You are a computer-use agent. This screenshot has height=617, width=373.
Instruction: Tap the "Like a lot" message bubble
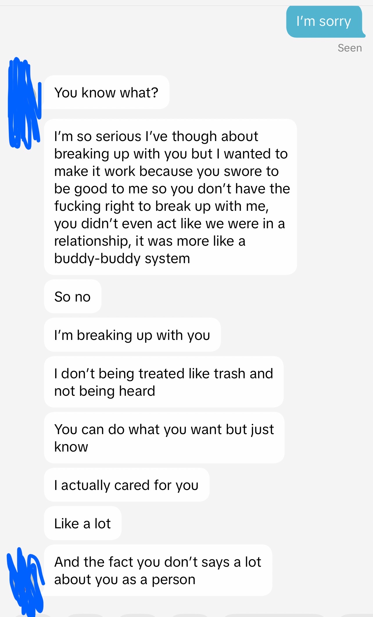tap(83, 523)
